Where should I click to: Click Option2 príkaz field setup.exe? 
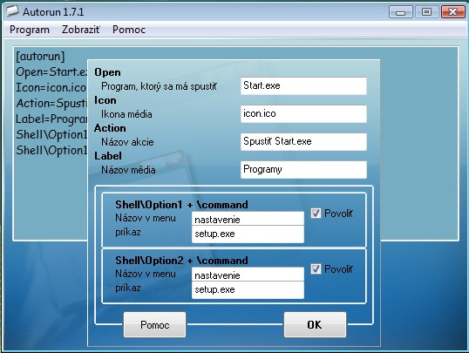tap(248, 289)
